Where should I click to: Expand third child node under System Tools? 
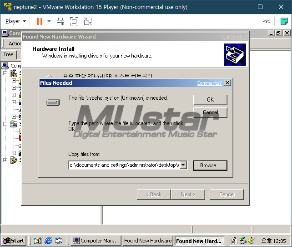14,95
